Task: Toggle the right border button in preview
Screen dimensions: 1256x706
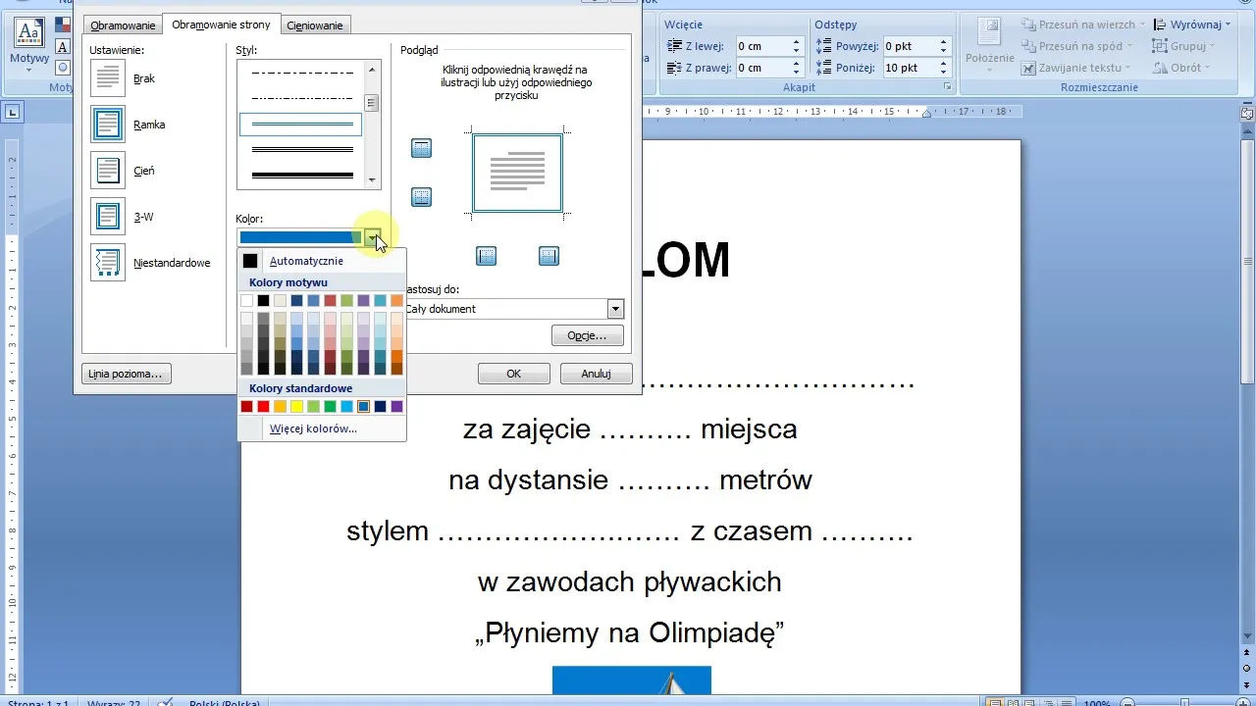Action: [x=549, y=256]
